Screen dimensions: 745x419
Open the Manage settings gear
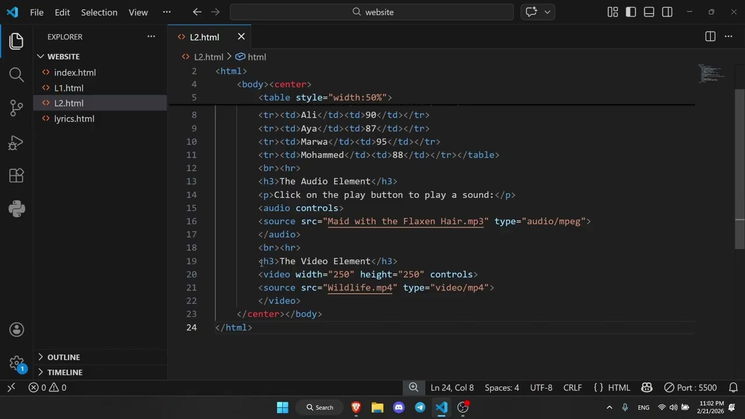pyautogui.click(x=16, y=364)
